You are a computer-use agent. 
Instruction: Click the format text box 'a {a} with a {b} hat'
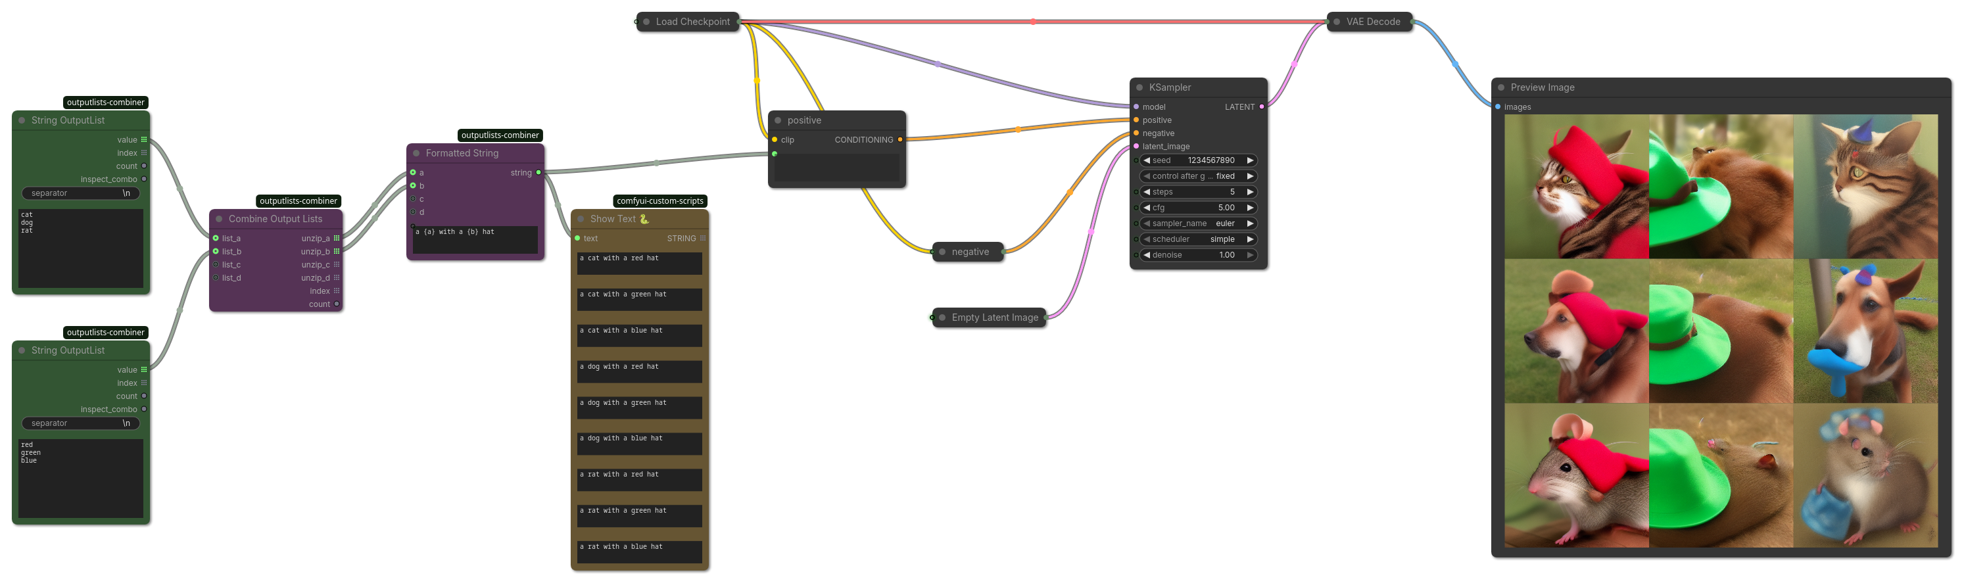pos(475,239)
